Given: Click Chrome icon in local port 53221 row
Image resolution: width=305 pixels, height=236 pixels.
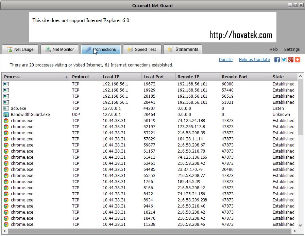Looking at the screenshot, I should click(x=6, y=133).
